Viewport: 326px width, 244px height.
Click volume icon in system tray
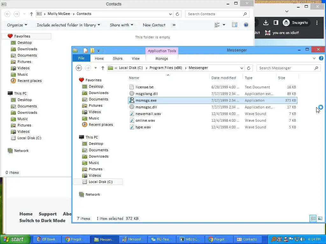tap(302, 239)
